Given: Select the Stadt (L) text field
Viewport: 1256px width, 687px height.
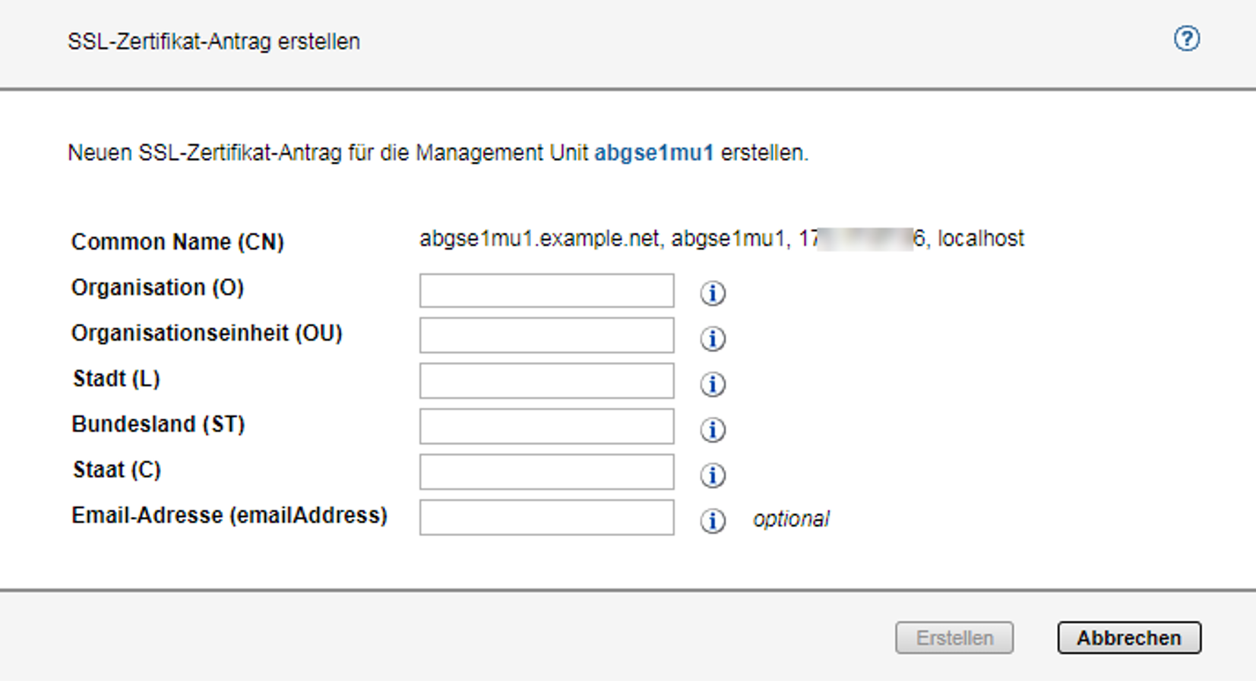Looking at the screenshot, I should [546, 381].
